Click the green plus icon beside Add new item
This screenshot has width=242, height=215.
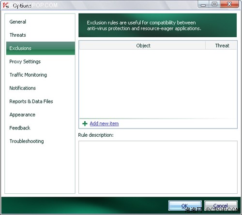click(85, 124)
